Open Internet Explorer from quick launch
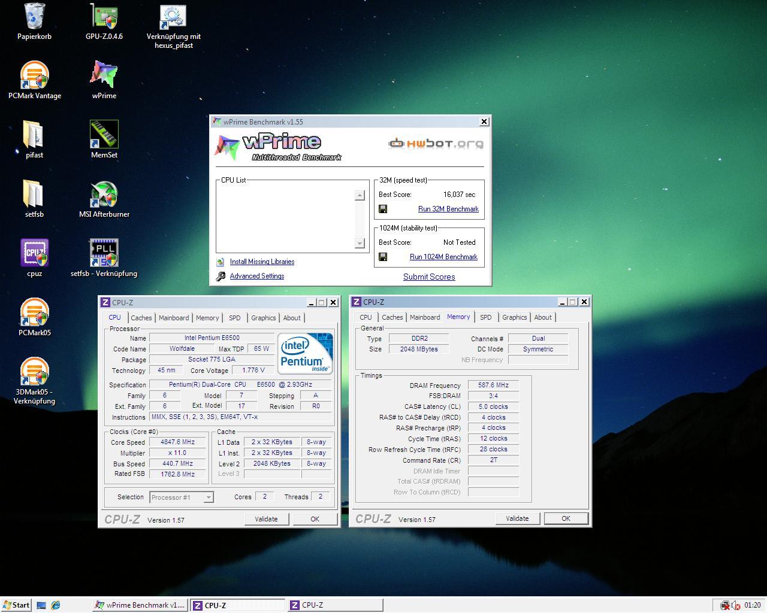767x613 pixels. point(56,605)
